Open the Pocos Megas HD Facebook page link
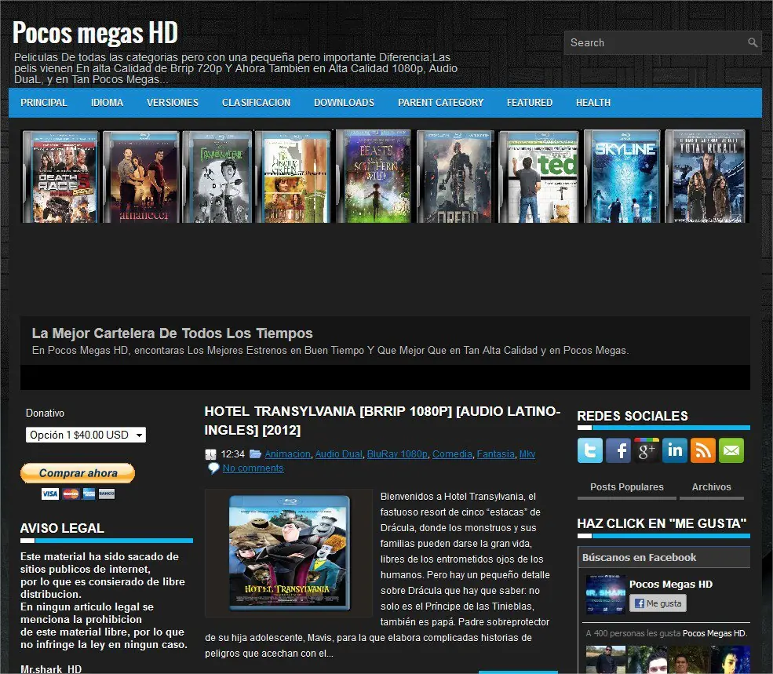 coord(671,585)
